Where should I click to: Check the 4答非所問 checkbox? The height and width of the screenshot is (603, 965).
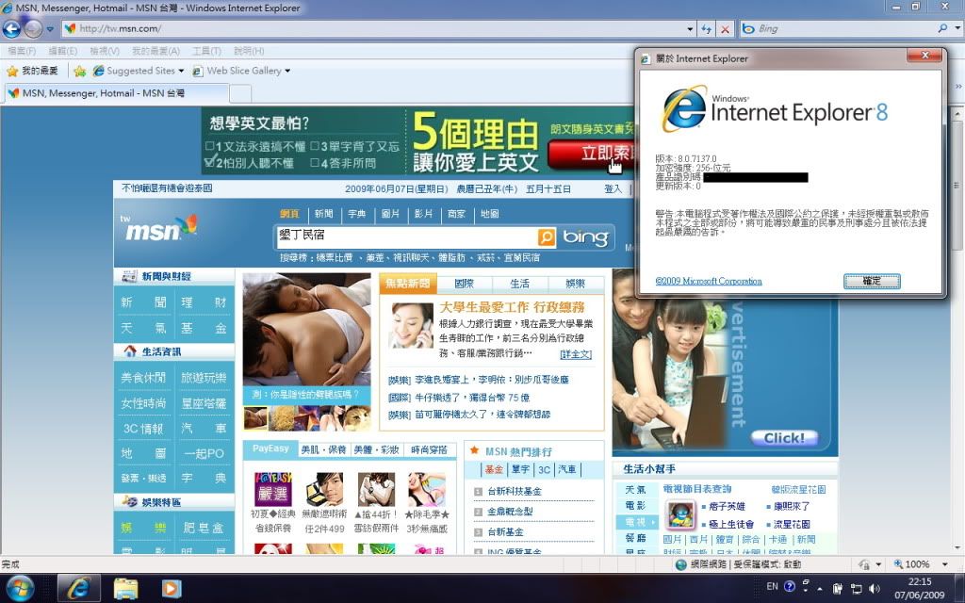(x=315, y=162)
